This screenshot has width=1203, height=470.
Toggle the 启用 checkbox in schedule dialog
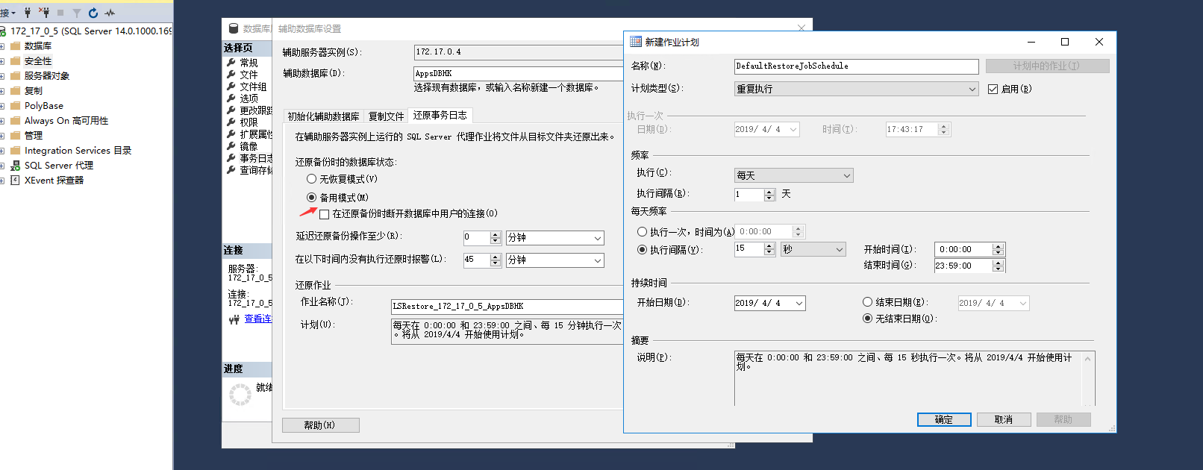[993, 89]
